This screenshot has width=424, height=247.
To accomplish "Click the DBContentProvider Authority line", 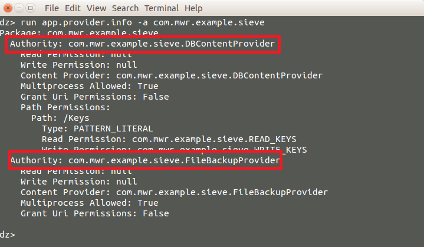I will (142, 44).
